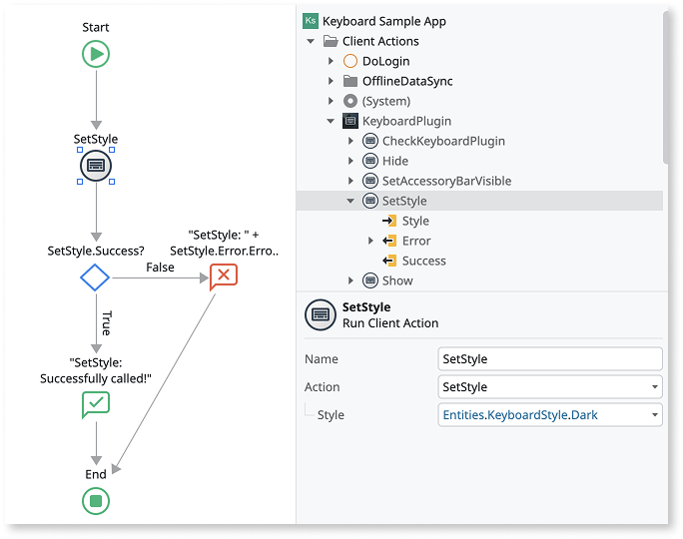This screenshot has width=683, height=539.
Task: Select the End node stop icon
Action: (96, 501)
